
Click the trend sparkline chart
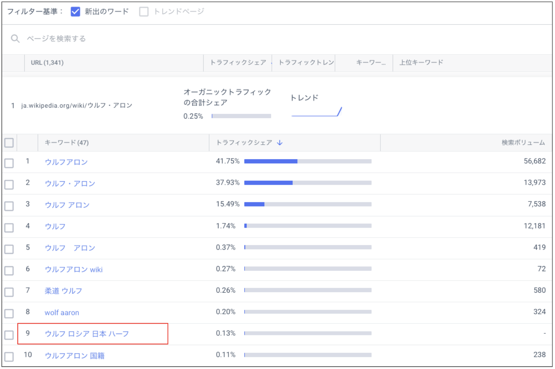tap(317, 112)
